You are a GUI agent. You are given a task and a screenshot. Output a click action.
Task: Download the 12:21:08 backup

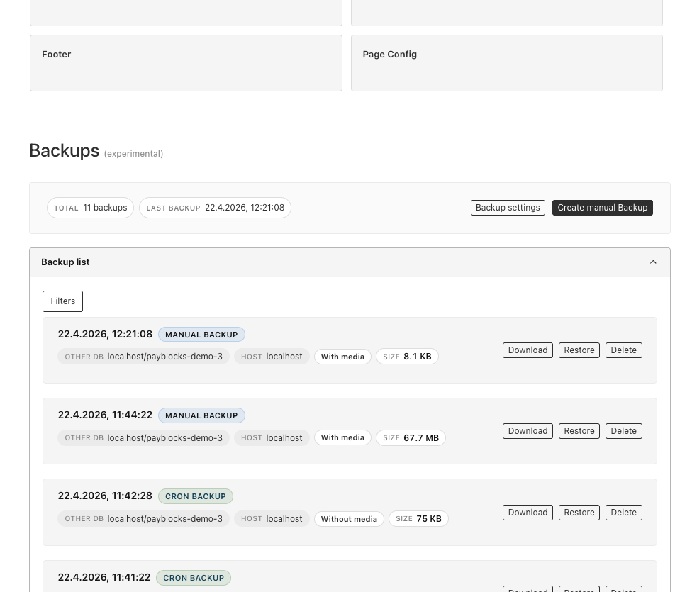528,350
